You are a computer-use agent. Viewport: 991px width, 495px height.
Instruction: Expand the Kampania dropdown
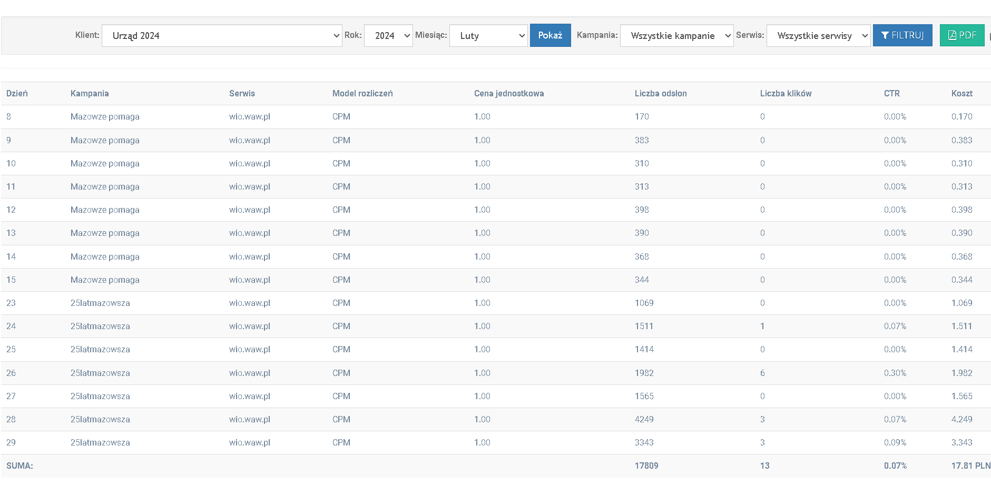click(x=676, y=36)
